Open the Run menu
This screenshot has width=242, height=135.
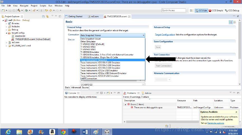[x=50, y=6]
